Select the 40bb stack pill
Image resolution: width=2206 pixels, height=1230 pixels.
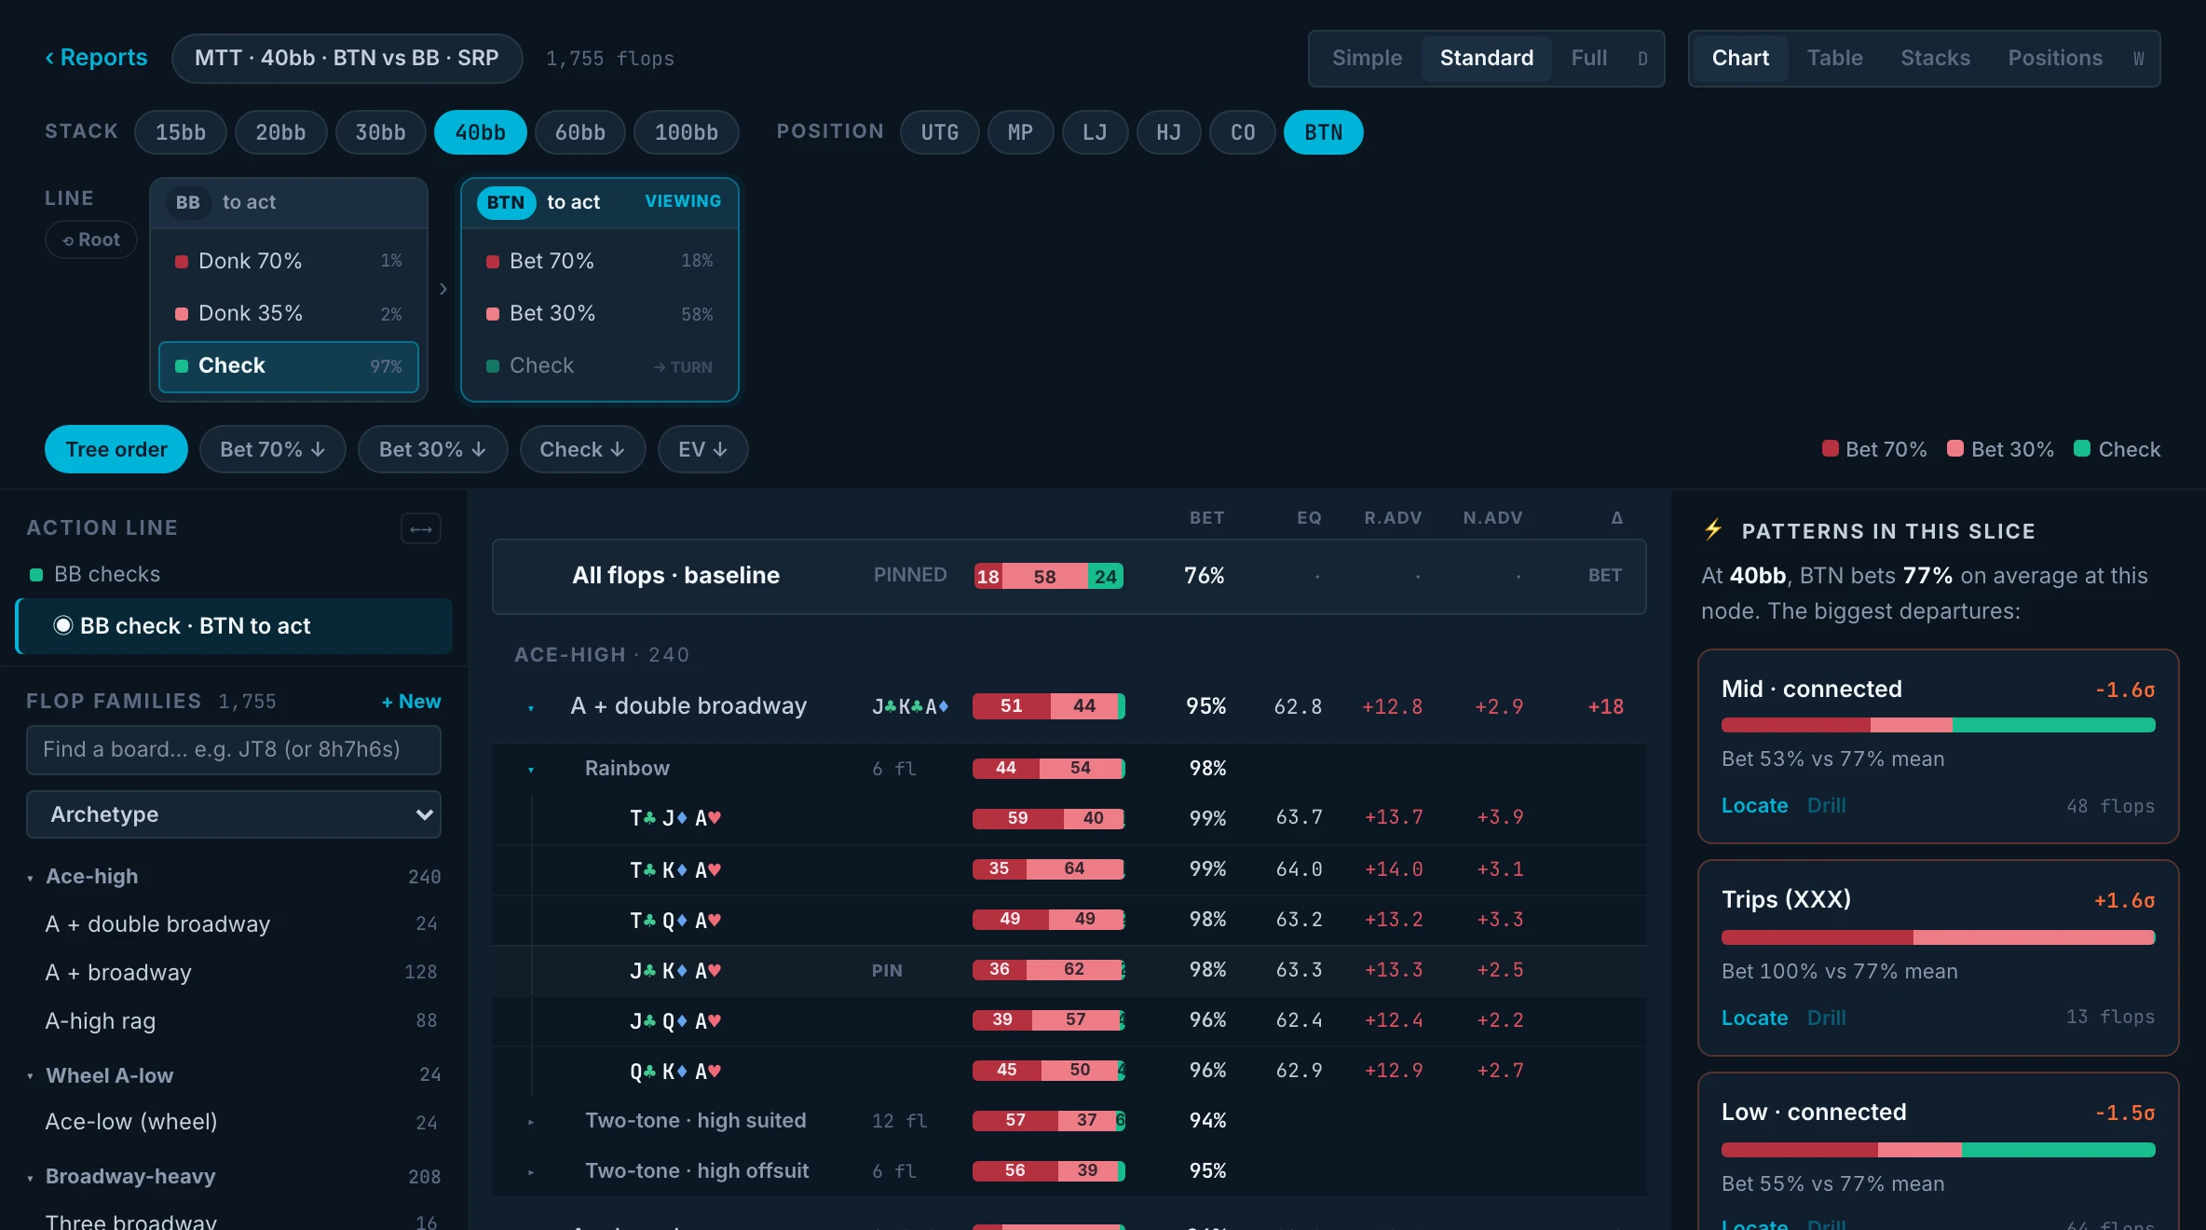(x=480, y=132)
